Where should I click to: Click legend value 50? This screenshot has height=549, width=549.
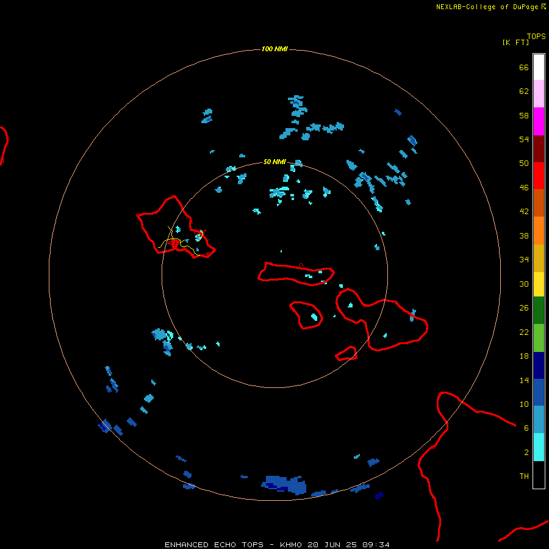(x=524, y=163)
